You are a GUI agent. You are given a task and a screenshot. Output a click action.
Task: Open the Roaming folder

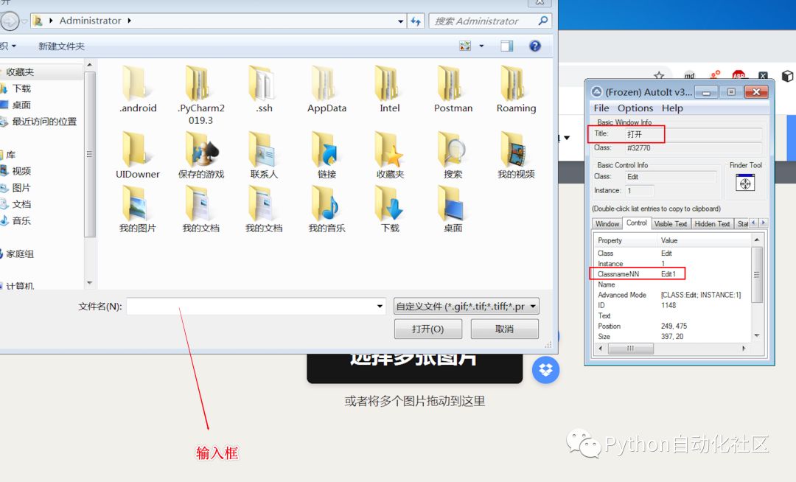pos(516,88)
